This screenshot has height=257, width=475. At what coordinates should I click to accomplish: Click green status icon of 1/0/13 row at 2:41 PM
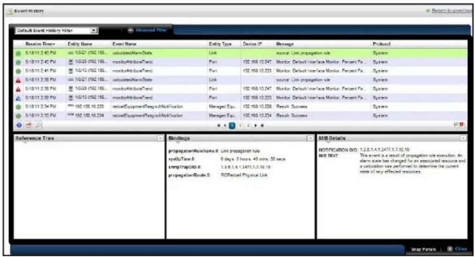point(18,71)
